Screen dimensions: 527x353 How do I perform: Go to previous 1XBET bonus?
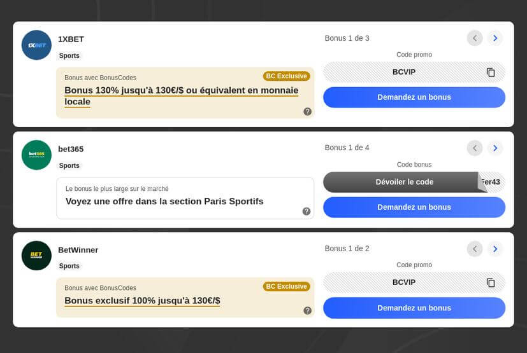475,38
